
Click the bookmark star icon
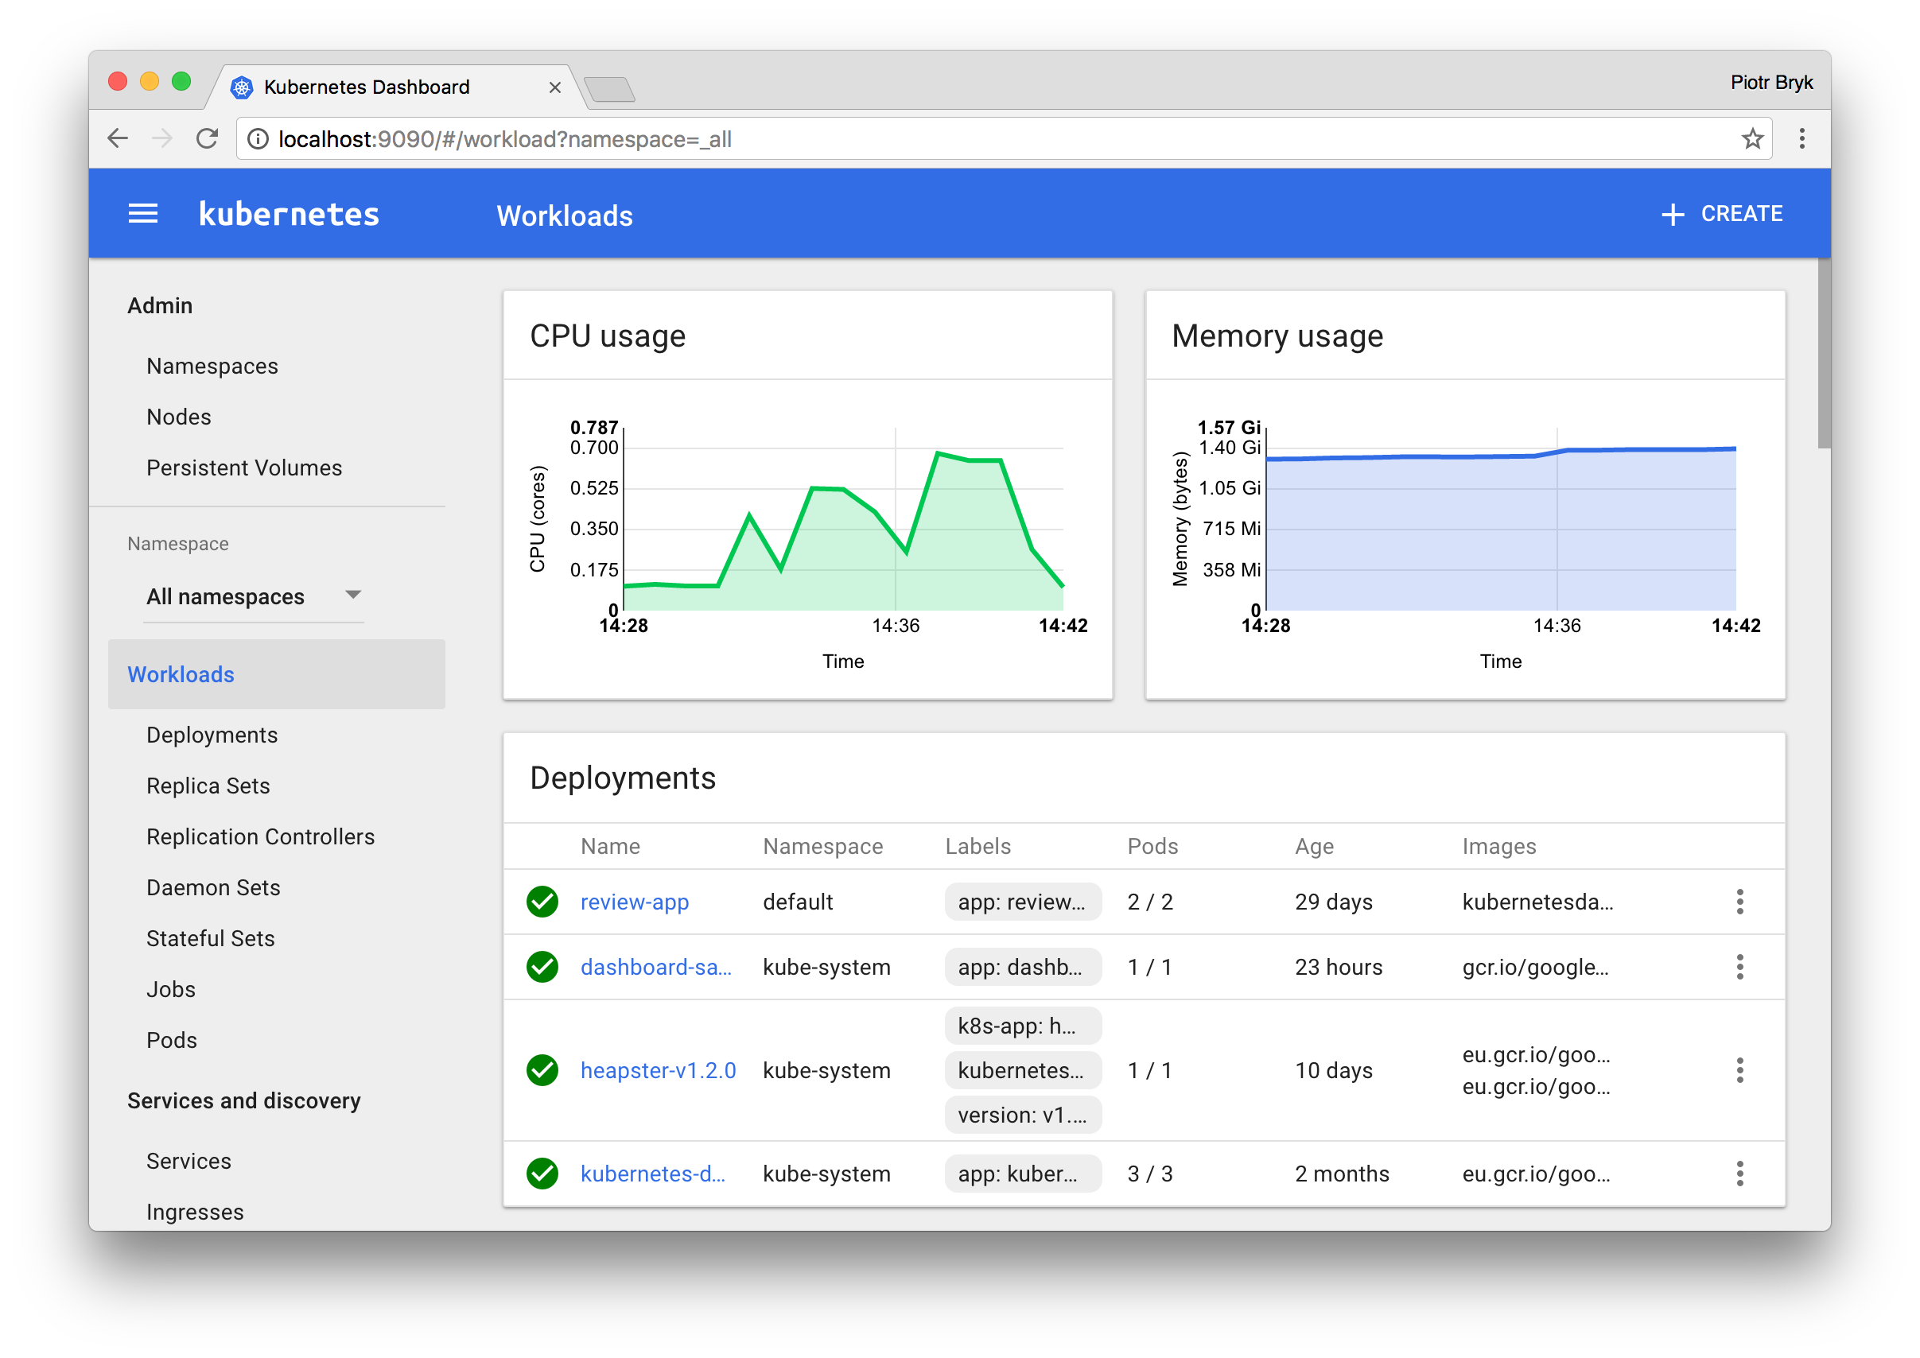click(x=1752, y=139)
